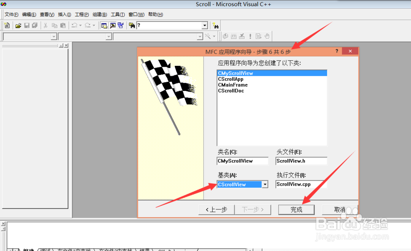Click the Find in Files binoculars icon
The image size is (411, 251).
click(x=132, y=26)
